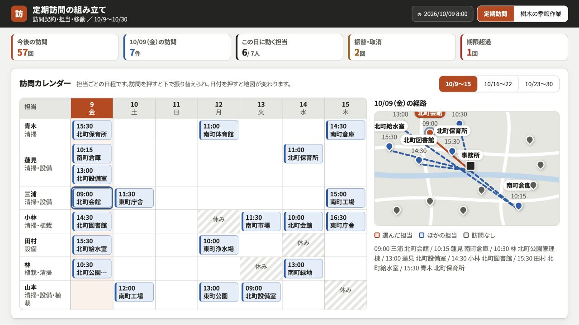The height and width of the screenshot is (325, 579).
Task: Select the 10/16〜22 week tab
Action: pyautogui.click(x=498, y=84)
